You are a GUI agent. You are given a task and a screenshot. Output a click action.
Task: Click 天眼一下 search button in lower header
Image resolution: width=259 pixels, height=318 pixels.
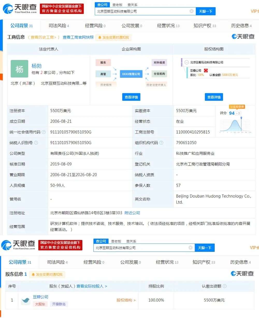[205, 248]
